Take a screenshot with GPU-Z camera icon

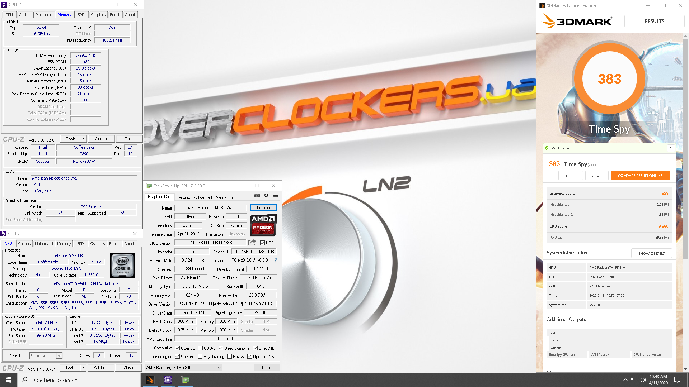coord(257,195)
